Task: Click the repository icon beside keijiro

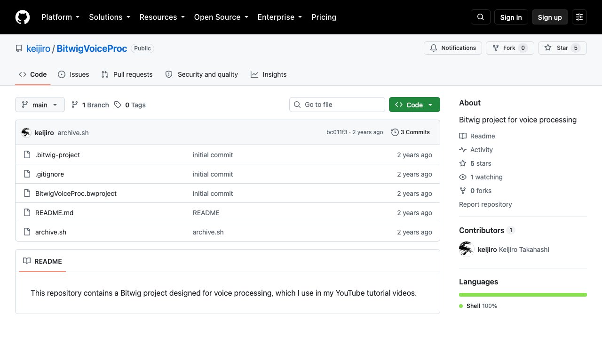Action: coord(19,48)
